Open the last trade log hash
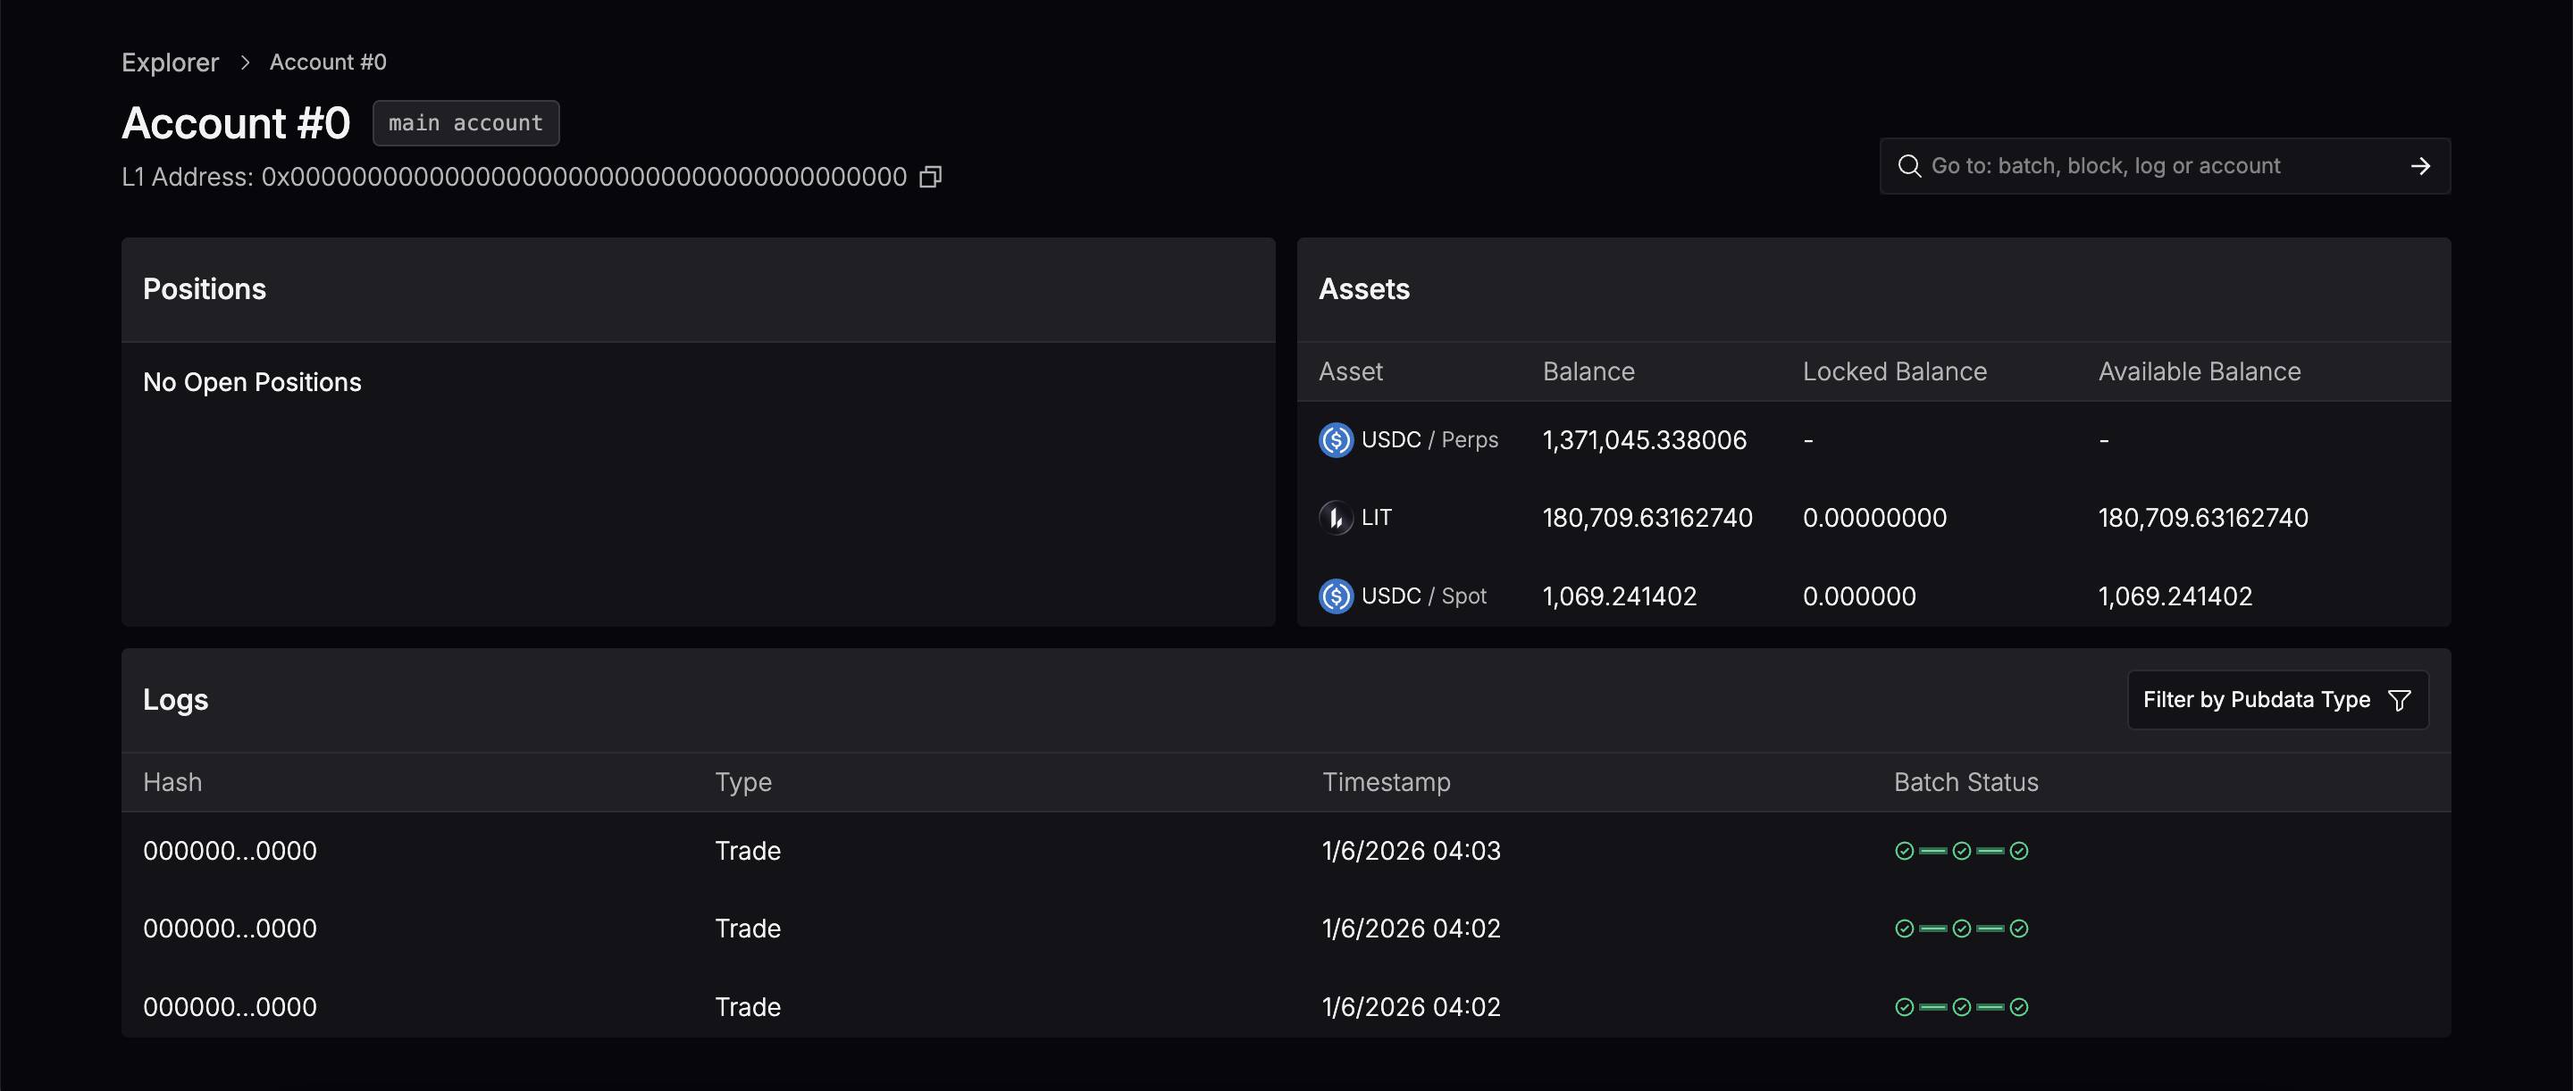 [230, 1007]
